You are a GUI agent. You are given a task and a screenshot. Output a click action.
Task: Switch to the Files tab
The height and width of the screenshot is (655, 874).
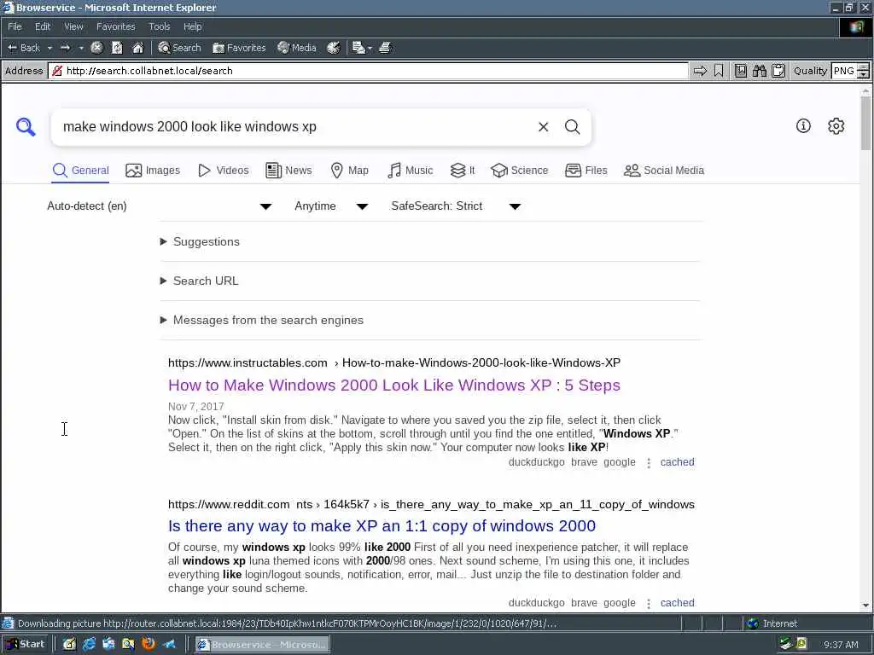tap(586, 171)
